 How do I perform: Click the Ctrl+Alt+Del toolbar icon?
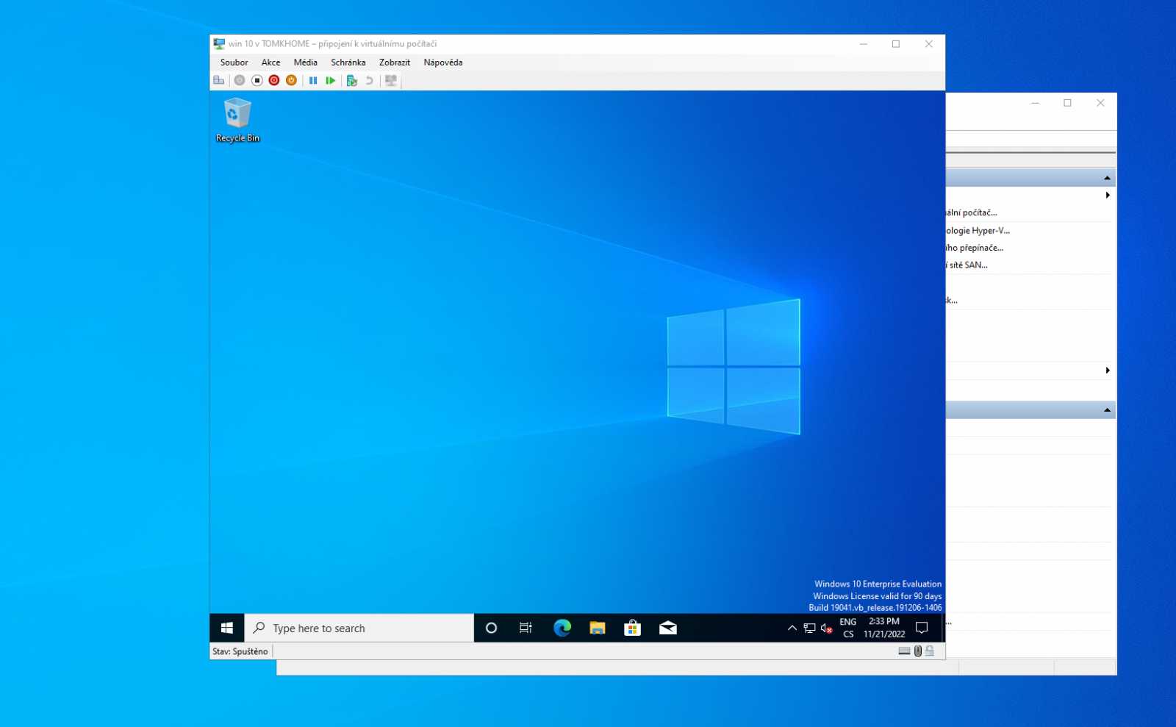point(219,80)
